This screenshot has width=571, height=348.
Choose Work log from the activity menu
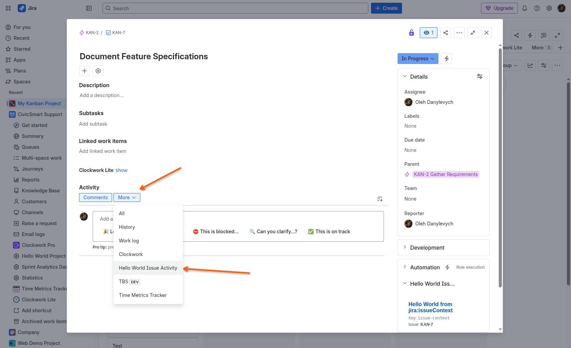[148, 241]
